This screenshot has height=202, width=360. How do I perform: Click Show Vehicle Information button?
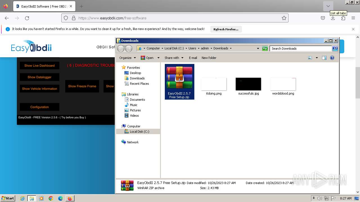[39, 89]
